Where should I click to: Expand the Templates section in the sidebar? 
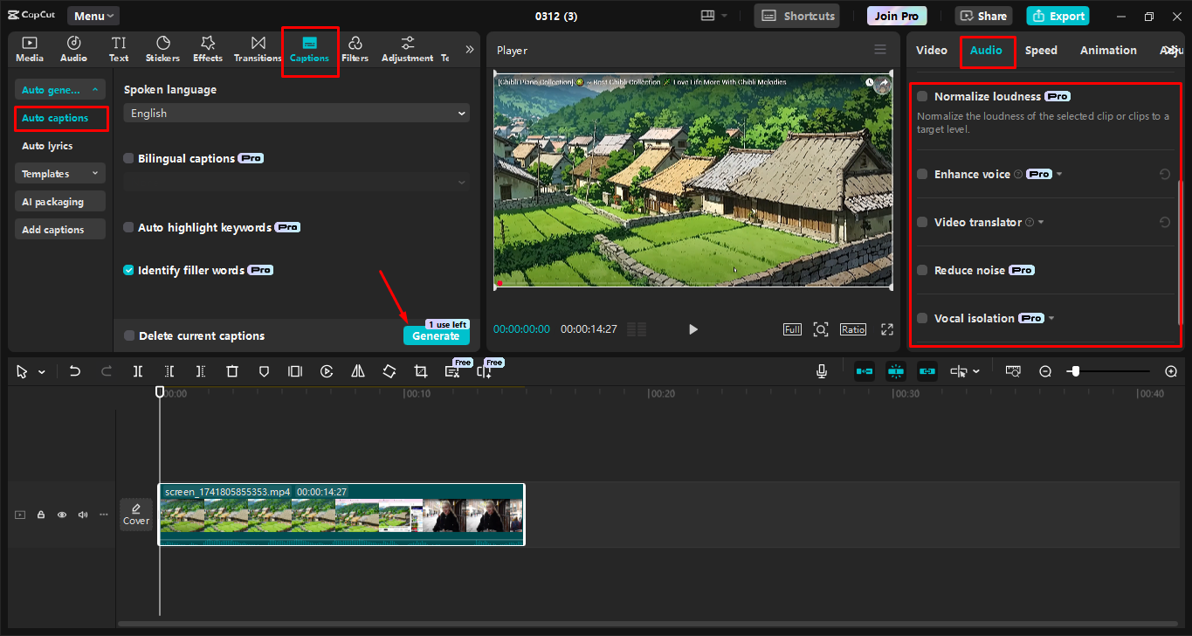[59, 173]
